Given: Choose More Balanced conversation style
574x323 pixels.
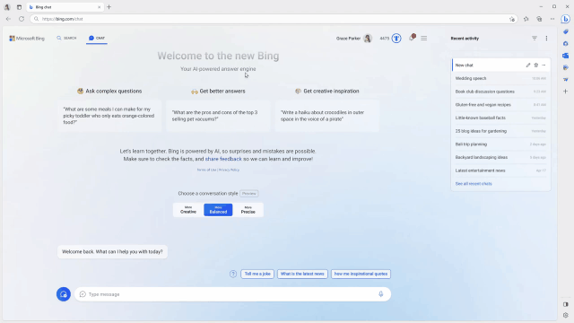Looking at the screenshot, I should (218, 210).
